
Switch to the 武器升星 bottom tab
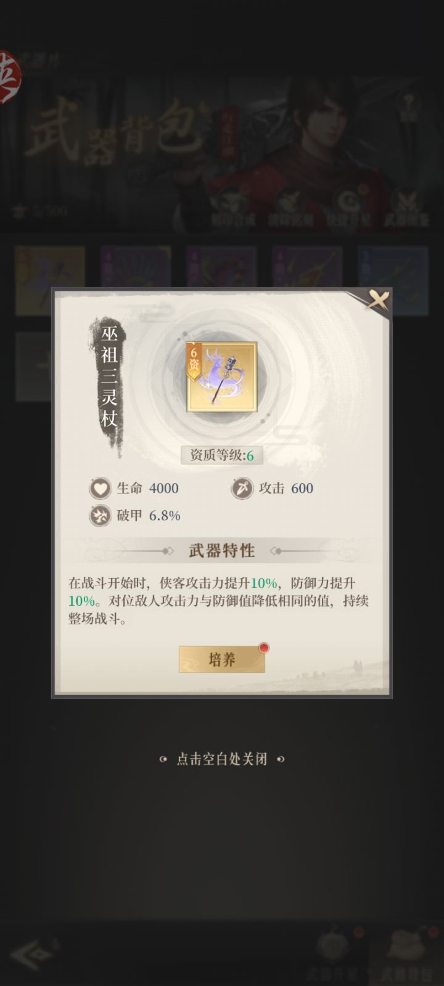tap(333, 955)
